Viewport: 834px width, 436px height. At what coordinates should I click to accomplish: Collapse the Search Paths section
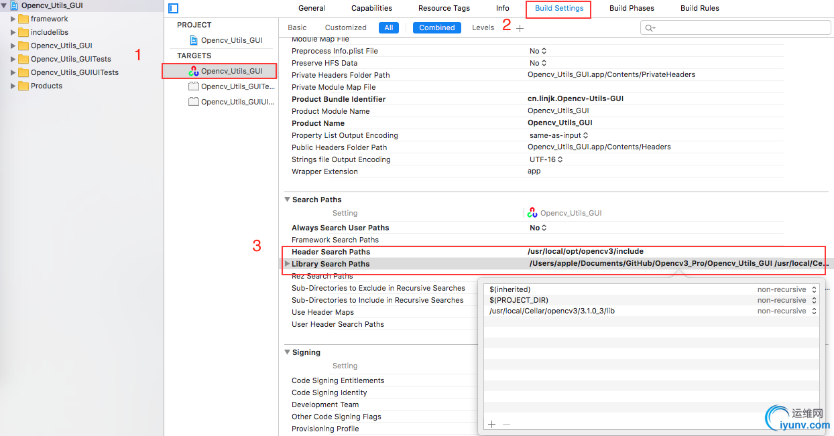[x=287, y=200]
